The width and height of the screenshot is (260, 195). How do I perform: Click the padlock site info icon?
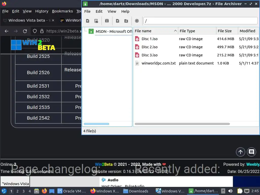42,31
